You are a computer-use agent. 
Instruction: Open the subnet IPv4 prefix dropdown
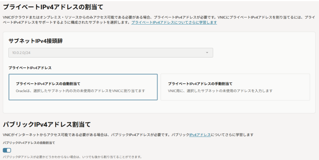pyautogui.click(x=111, y=53)
